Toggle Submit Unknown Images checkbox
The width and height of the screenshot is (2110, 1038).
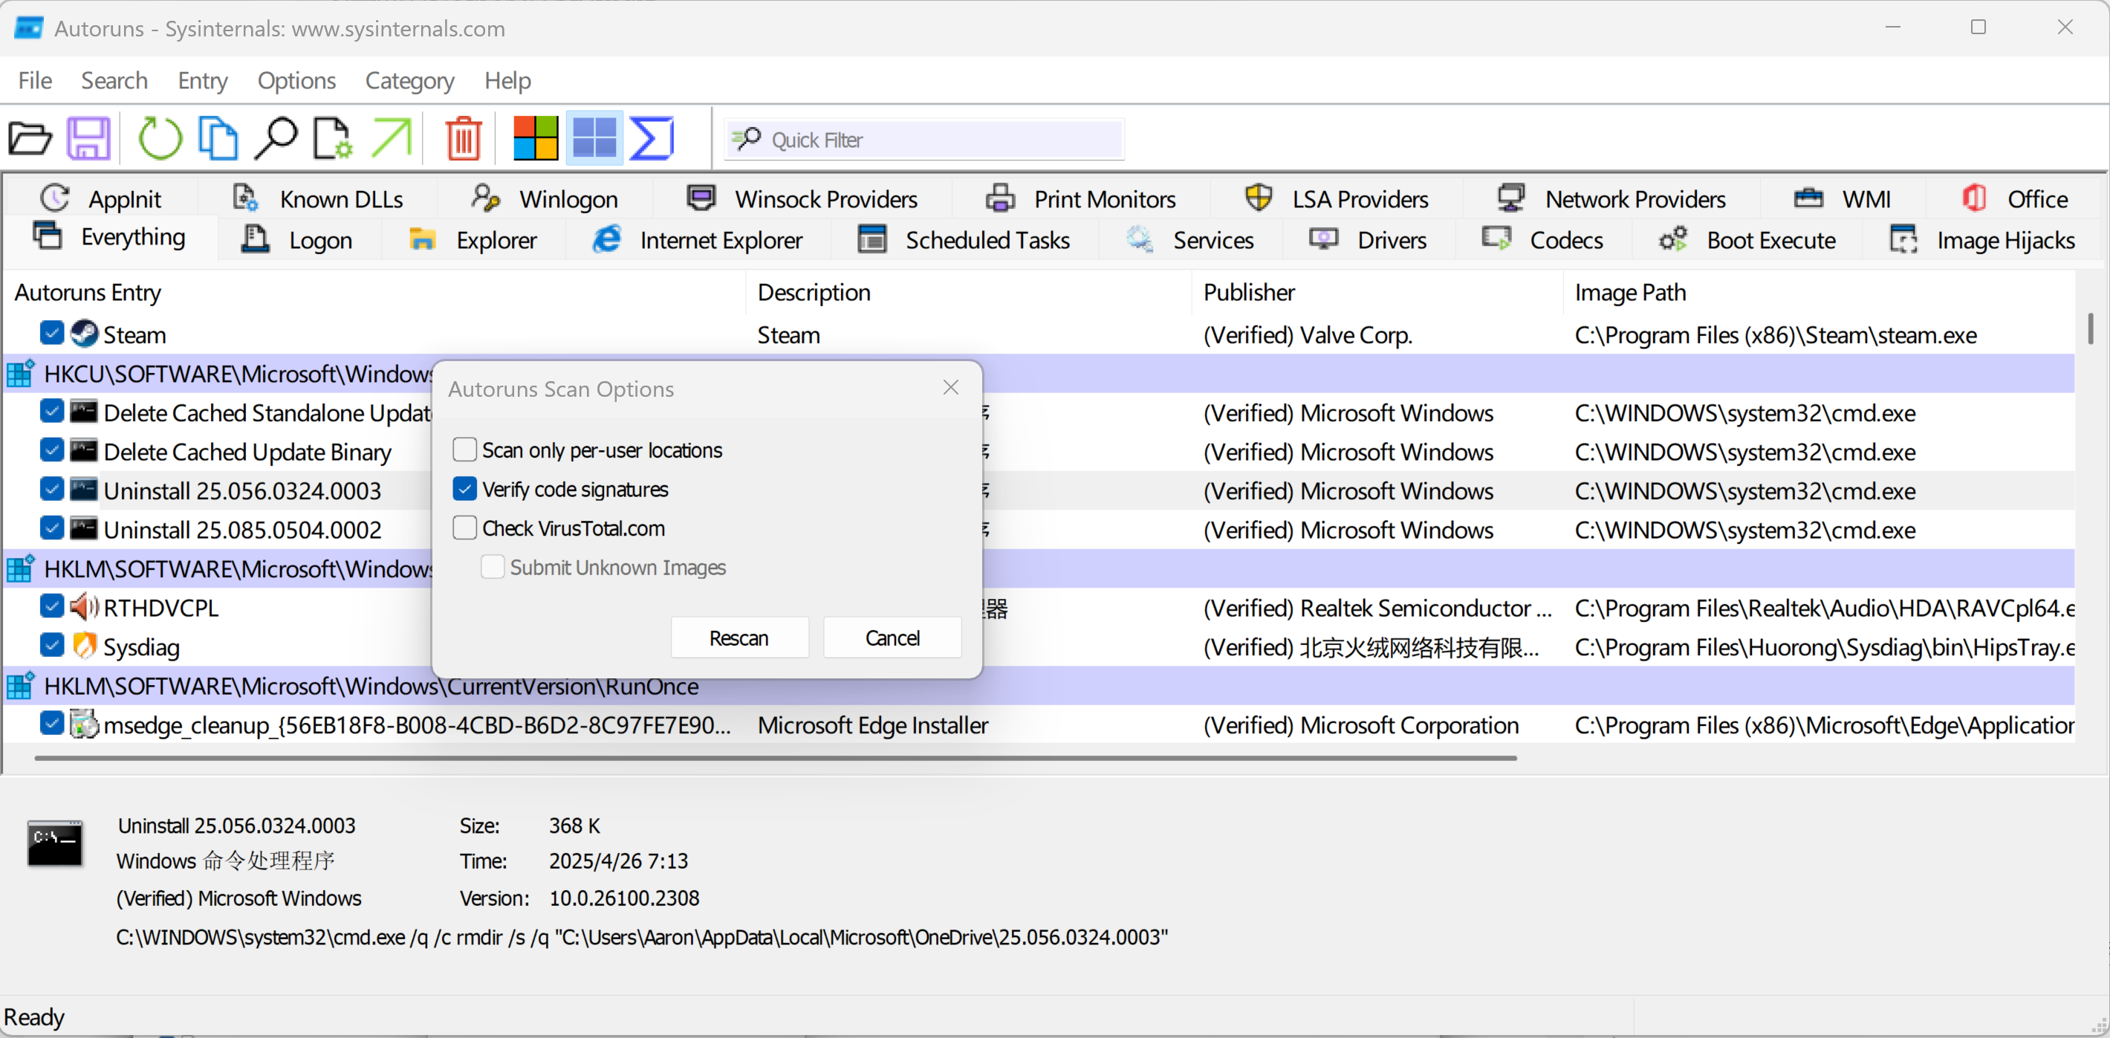tap(493, 567)
